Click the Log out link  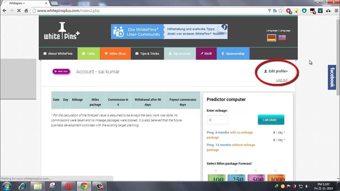tap(282, 80)
